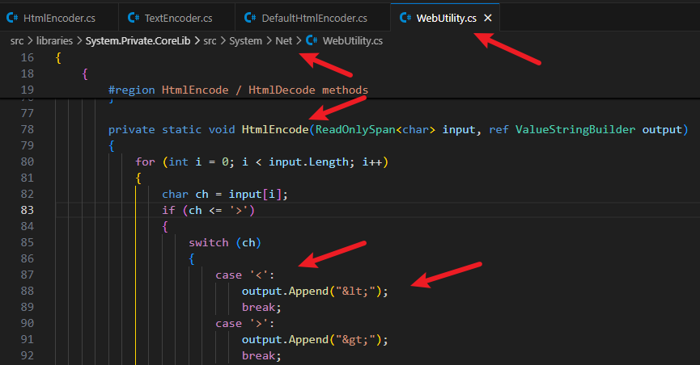The width and height of the screenshot is (700, 365).
Task: Click the "case '>':" label
Action: pos(245,324)
